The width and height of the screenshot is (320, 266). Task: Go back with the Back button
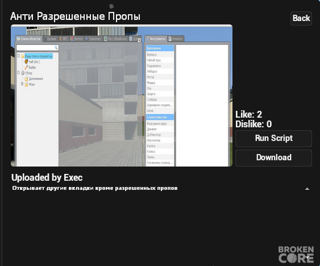click(x=301, y=18)
